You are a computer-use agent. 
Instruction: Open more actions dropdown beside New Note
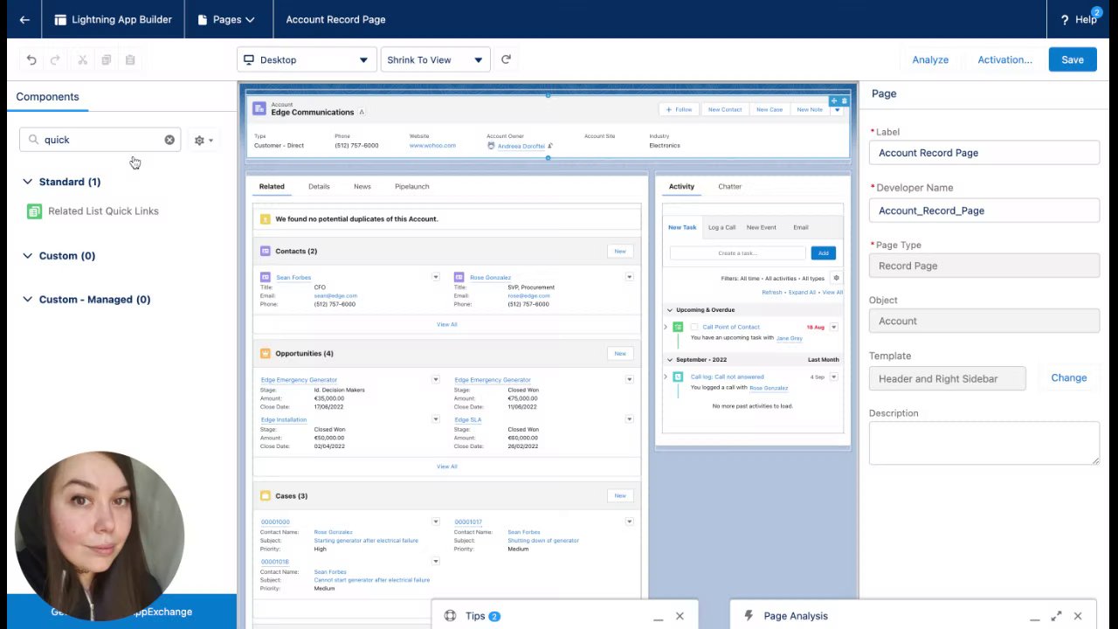[837, 109]
